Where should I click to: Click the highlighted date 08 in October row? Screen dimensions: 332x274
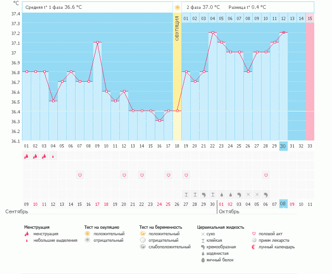pyautogui.click(x=283, y=204)
